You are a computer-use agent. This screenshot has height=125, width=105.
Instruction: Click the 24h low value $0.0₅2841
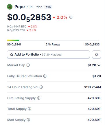(x=14, y=45)
